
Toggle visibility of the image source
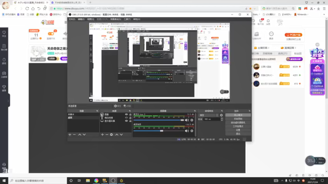click(x=126, y=114)
